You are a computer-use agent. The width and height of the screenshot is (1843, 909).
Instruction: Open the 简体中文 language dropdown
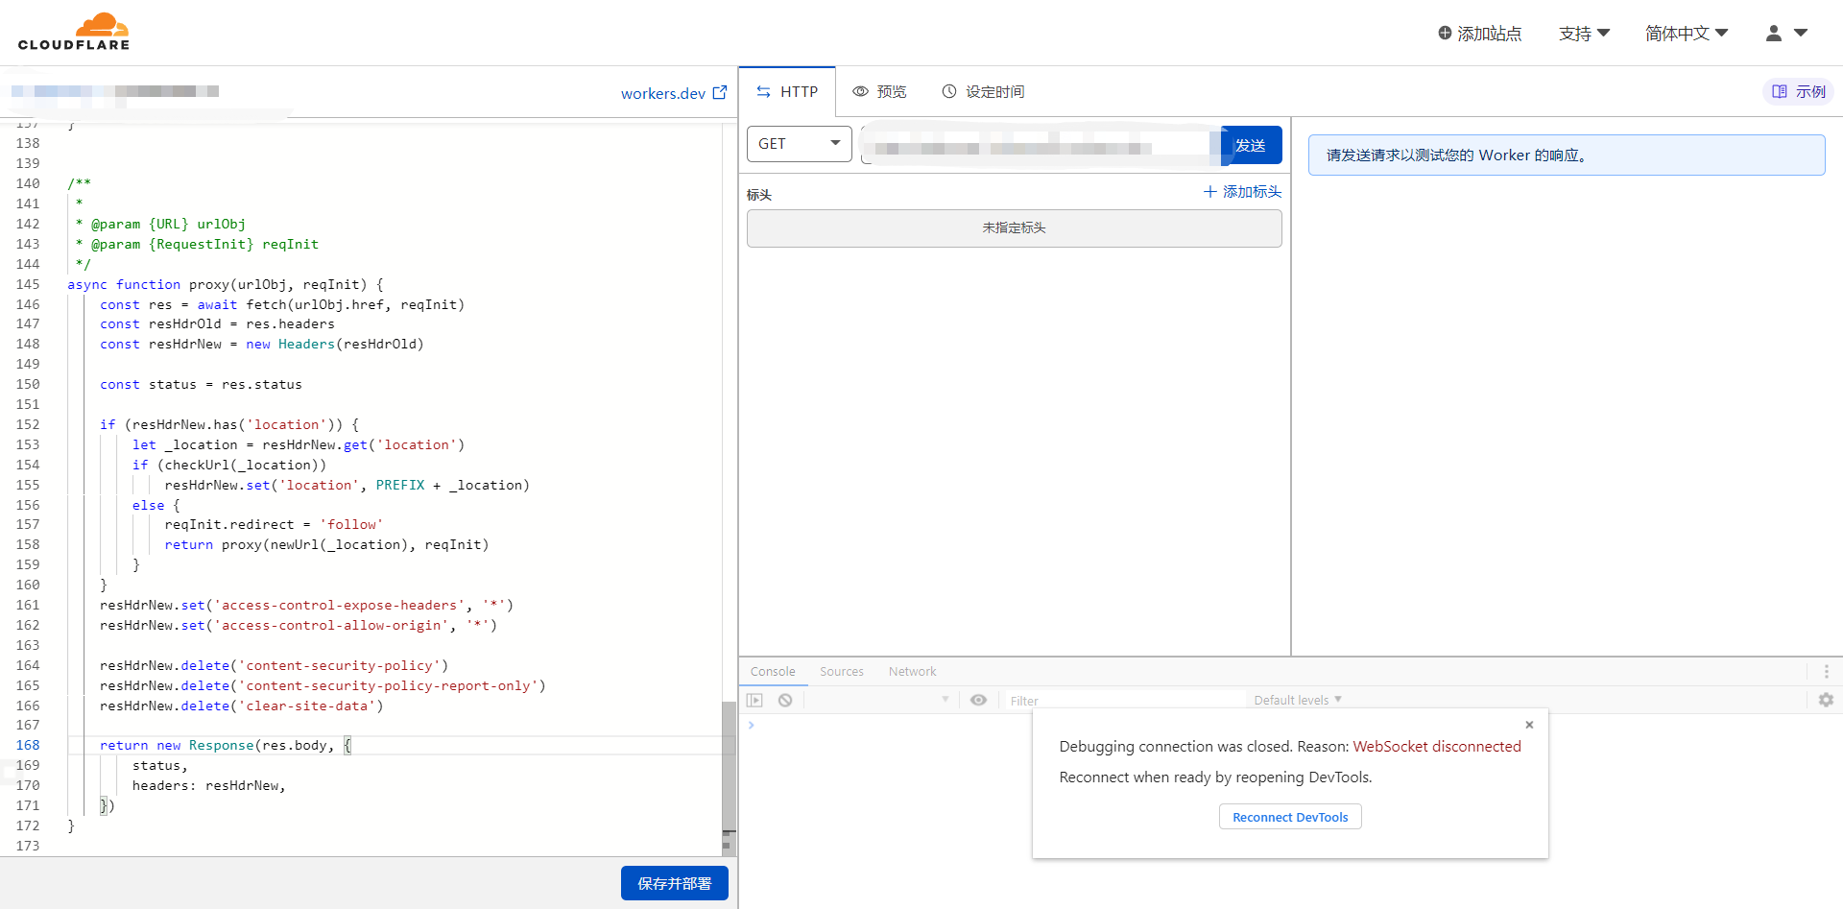[1686, 34]
